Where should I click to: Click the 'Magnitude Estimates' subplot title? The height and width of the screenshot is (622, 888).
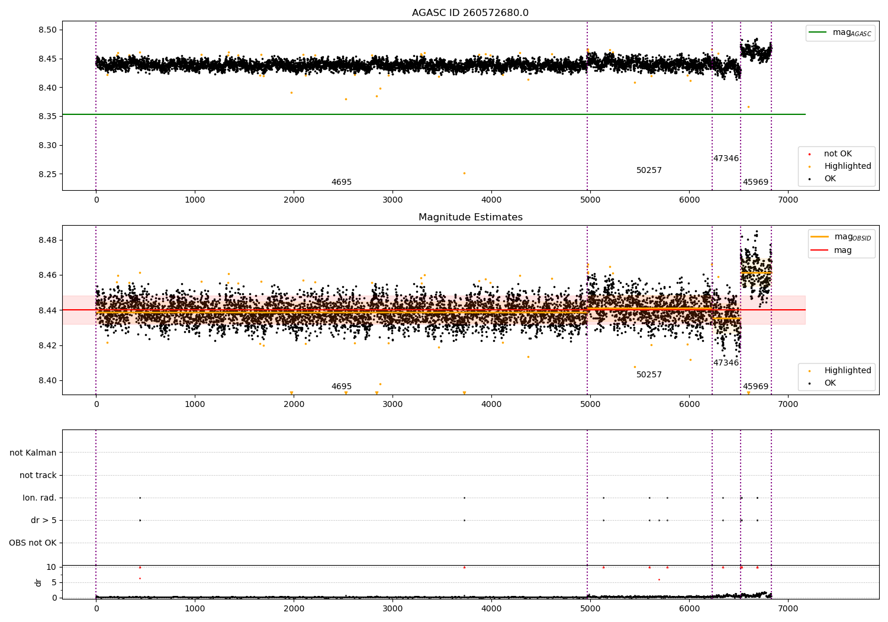470,217
